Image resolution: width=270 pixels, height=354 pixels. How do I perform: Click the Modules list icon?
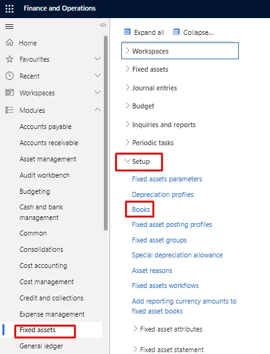9,110
